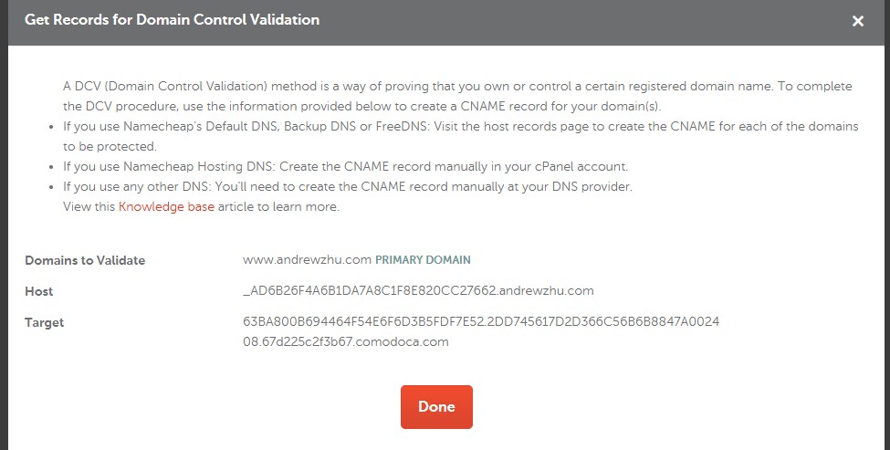This screenshot has width=890, height=450.
Task: Click the Namecheap Default DNS instruction text
Action: (460, 136)
